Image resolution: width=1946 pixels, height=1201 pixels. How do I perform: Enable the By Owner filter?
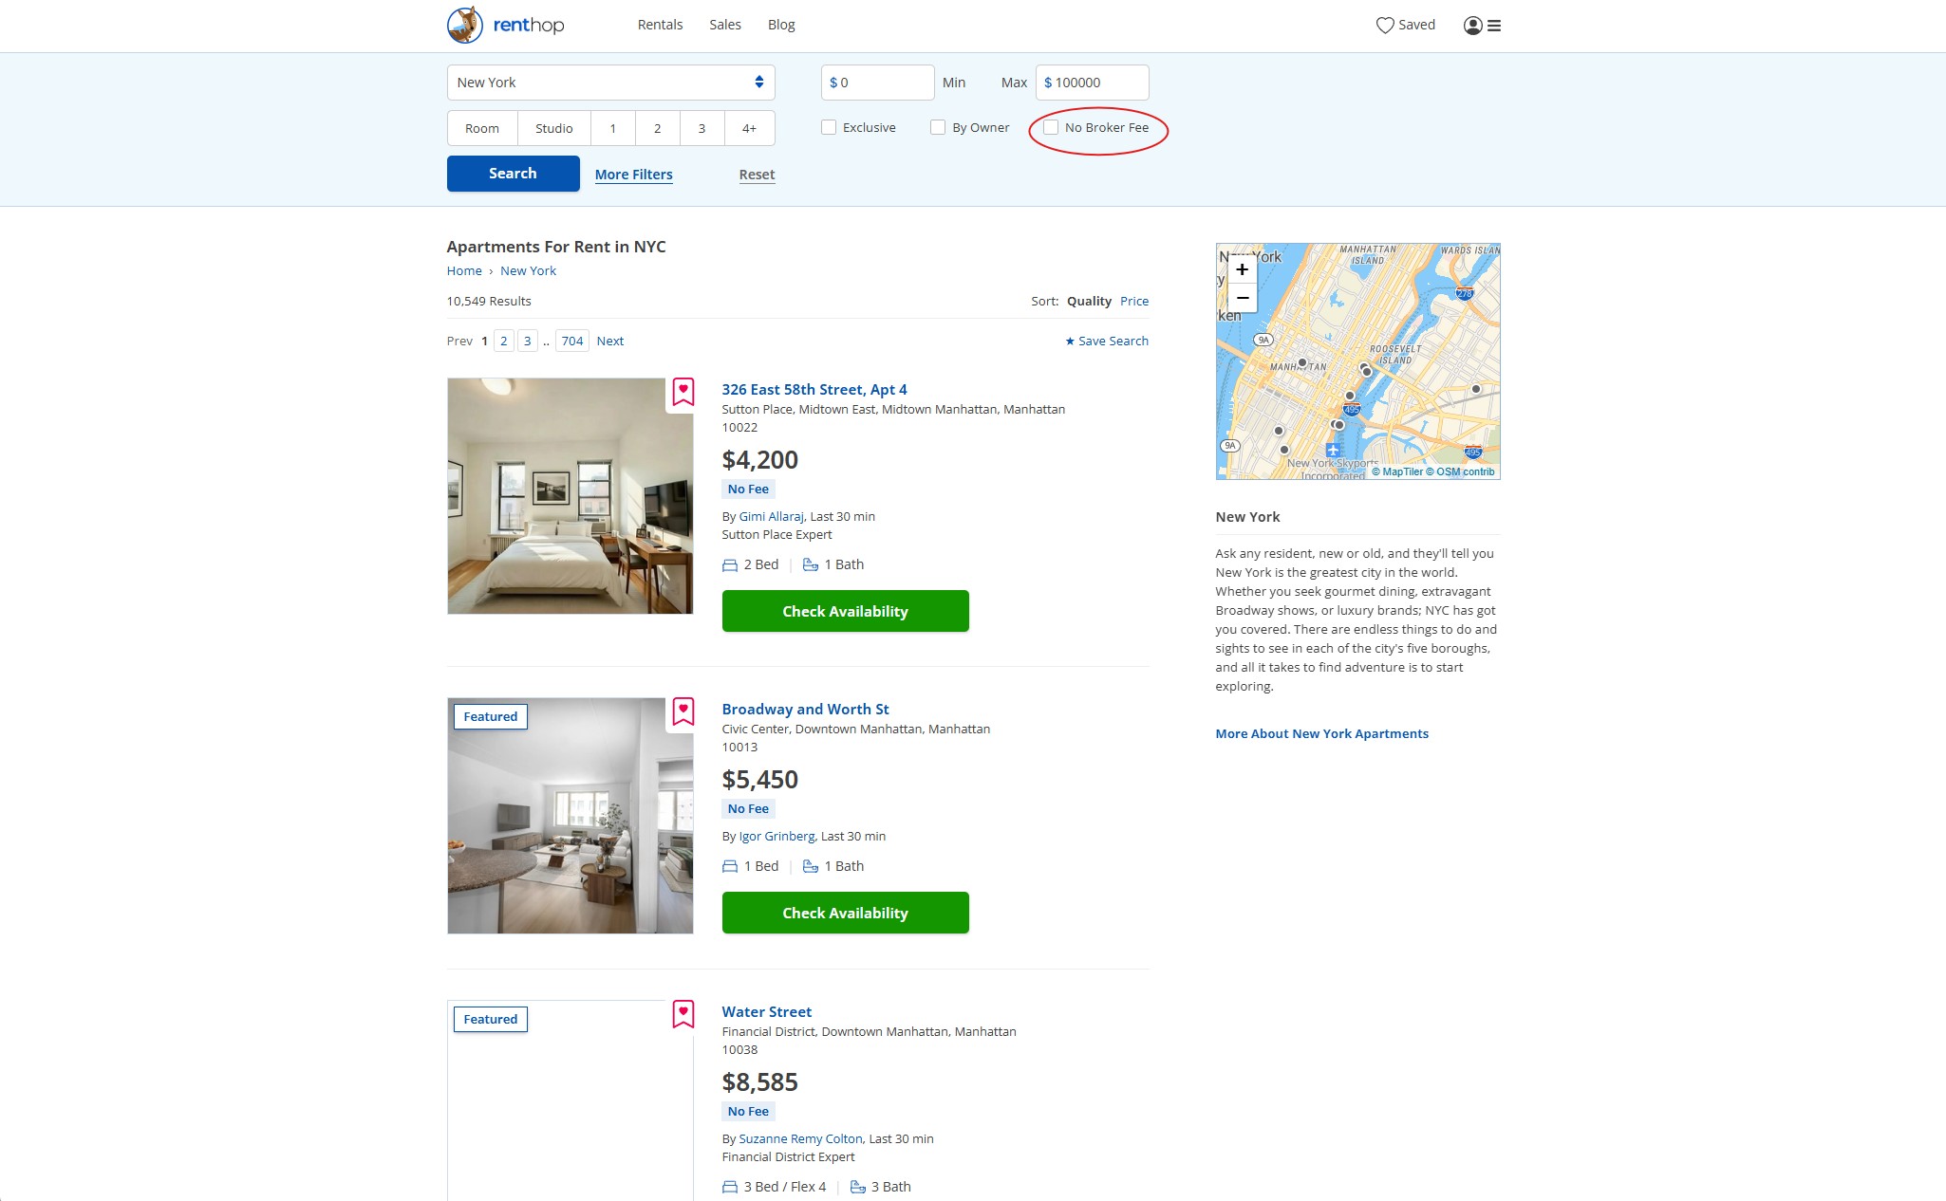click(x=938, y=127)
